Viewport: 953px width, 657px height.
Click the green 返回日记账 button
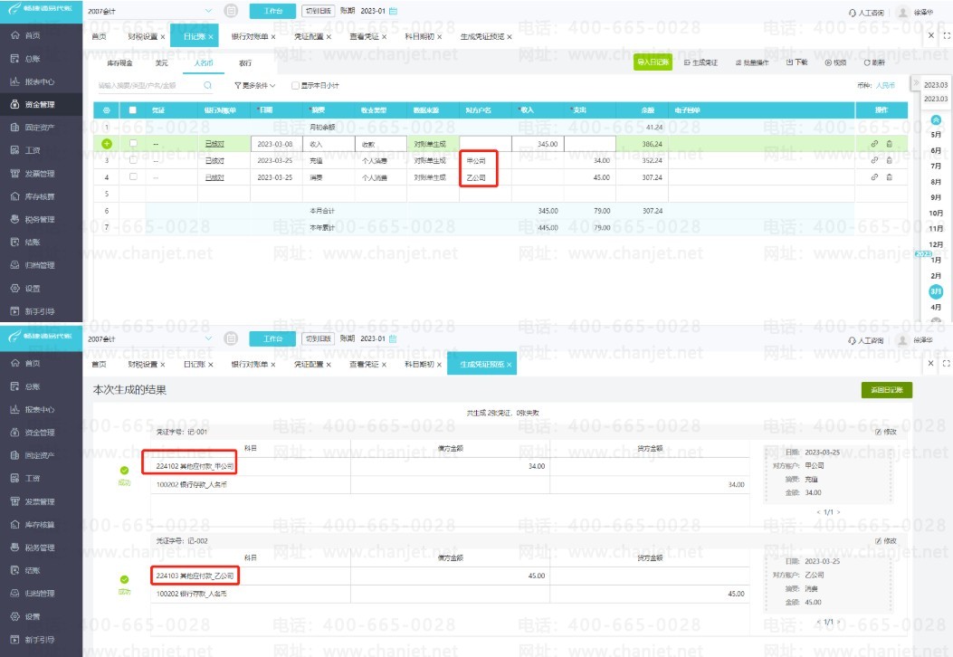(x=887, y=390)
